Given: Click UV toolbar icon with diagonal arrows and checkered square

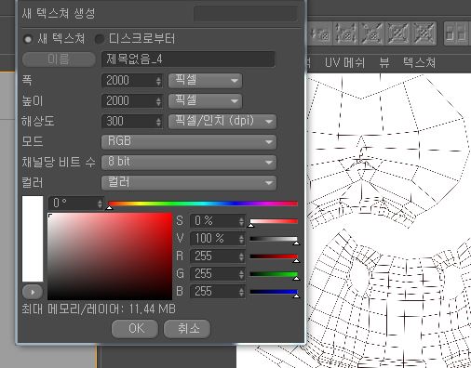Looking at the screenshot, I should click(x=371, y=33).
